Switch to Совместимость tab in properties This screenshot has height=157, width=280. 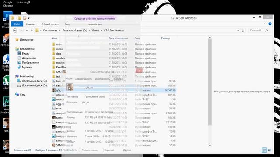tap(84, 79)
